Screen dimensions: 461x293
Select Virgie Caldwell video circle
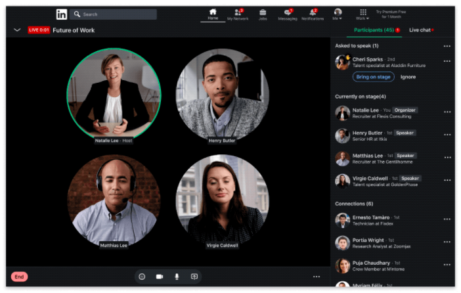point(222,200)
